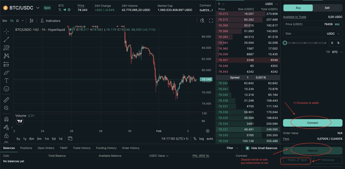The height and width of the screenshot is (169, 345).
Task: Toggle log scale on chart
Action: pyautogui.click(x=202, y=139)
